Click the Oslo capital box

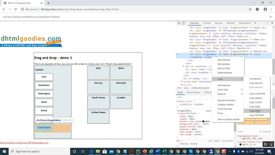(44, 77)
